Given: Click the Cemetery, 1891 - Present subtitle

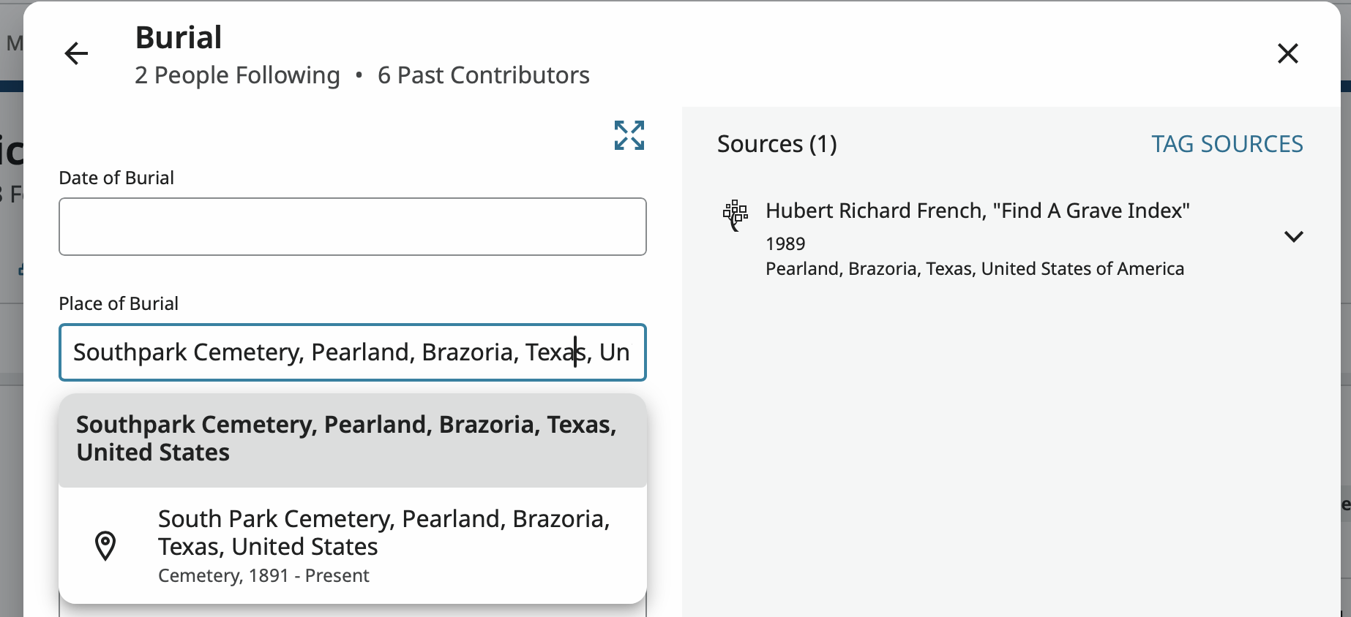Looking at the screenshot, I should click(263, 576).
